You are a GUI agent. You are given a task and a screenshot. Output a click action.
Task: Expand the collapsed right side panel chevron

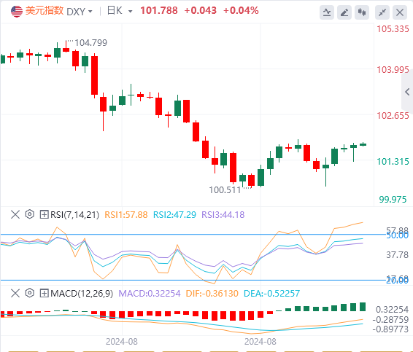[x=407, y=92]
